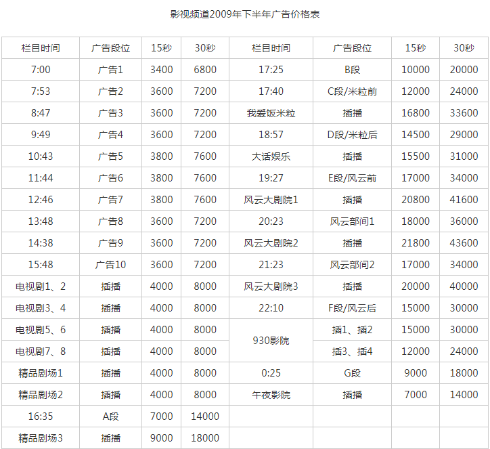Viewport: 490px width, 449px height.
Task: Select the F段/风云后 slot cell
Action: point(352,308)
